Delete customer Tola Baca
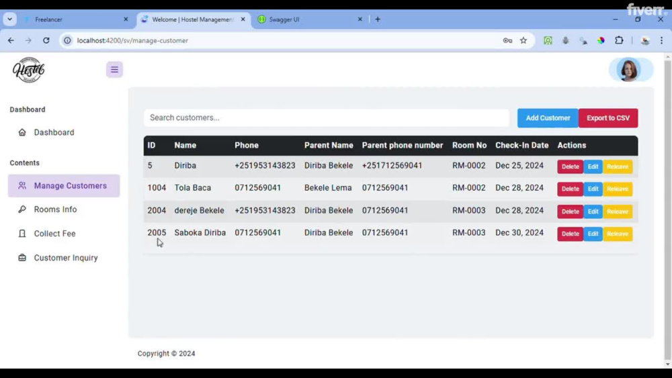Viewport: 672px width, 378px height. click(x=570, y=189)
